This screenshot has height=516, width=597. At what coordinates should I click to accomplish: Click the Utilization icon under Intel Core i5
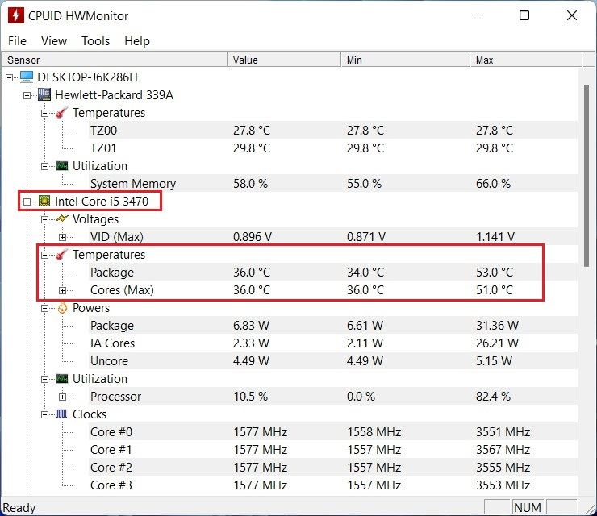click(61, 379)
